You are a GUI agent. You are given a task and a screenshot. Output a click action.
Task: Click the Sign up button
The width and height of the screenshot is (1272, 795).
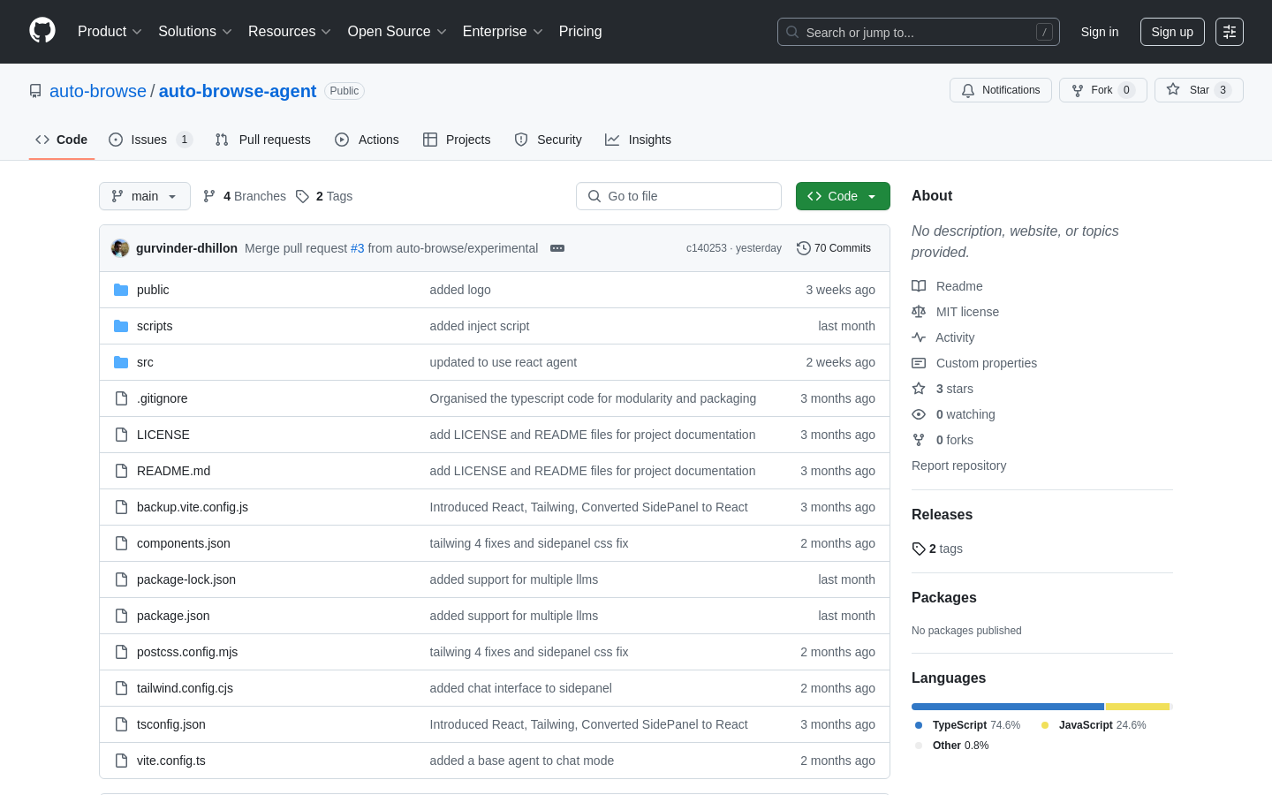point(1172,32)
